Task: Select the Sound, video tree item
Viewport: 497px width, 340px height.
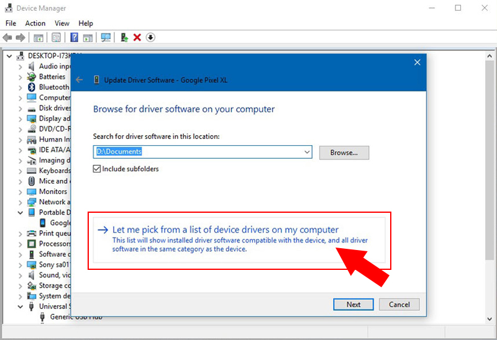Action: coord(55,275)
